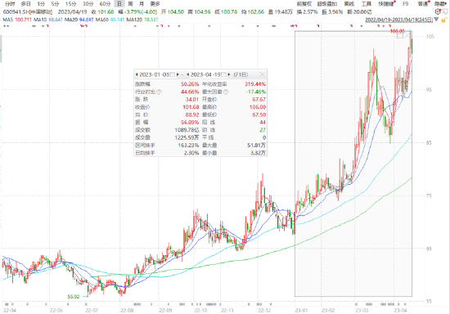Screen dimensions: 450x314
Task: Close the selected interval box
Action: [407, 35]
